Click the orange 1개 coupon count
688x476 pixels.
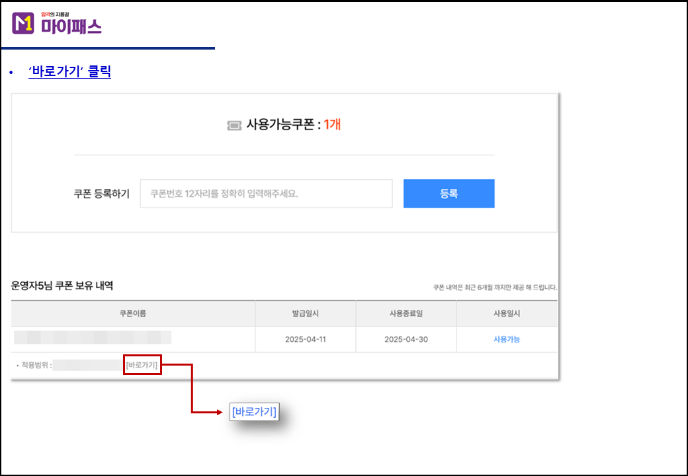pyautogui.click(x=332, y=124)
